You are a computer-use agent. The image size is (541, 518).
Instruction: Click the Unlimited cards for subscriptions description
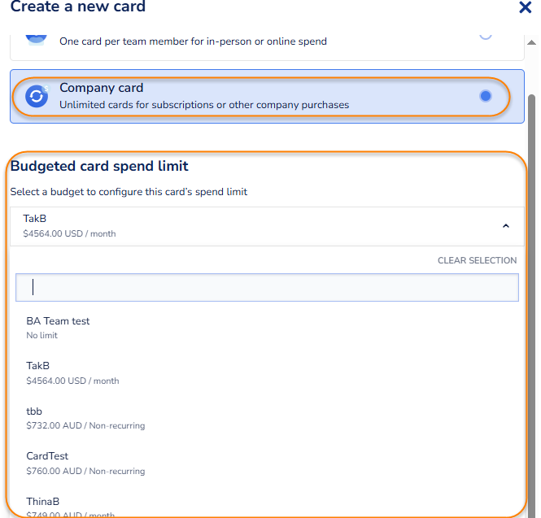click(204, 105)
